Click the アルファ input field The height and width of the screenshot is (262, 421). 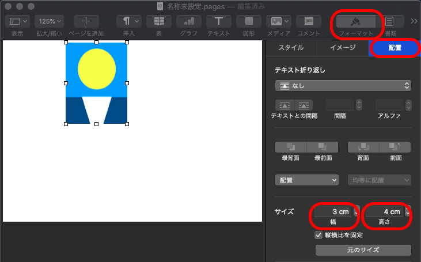[x=389, y=105]
